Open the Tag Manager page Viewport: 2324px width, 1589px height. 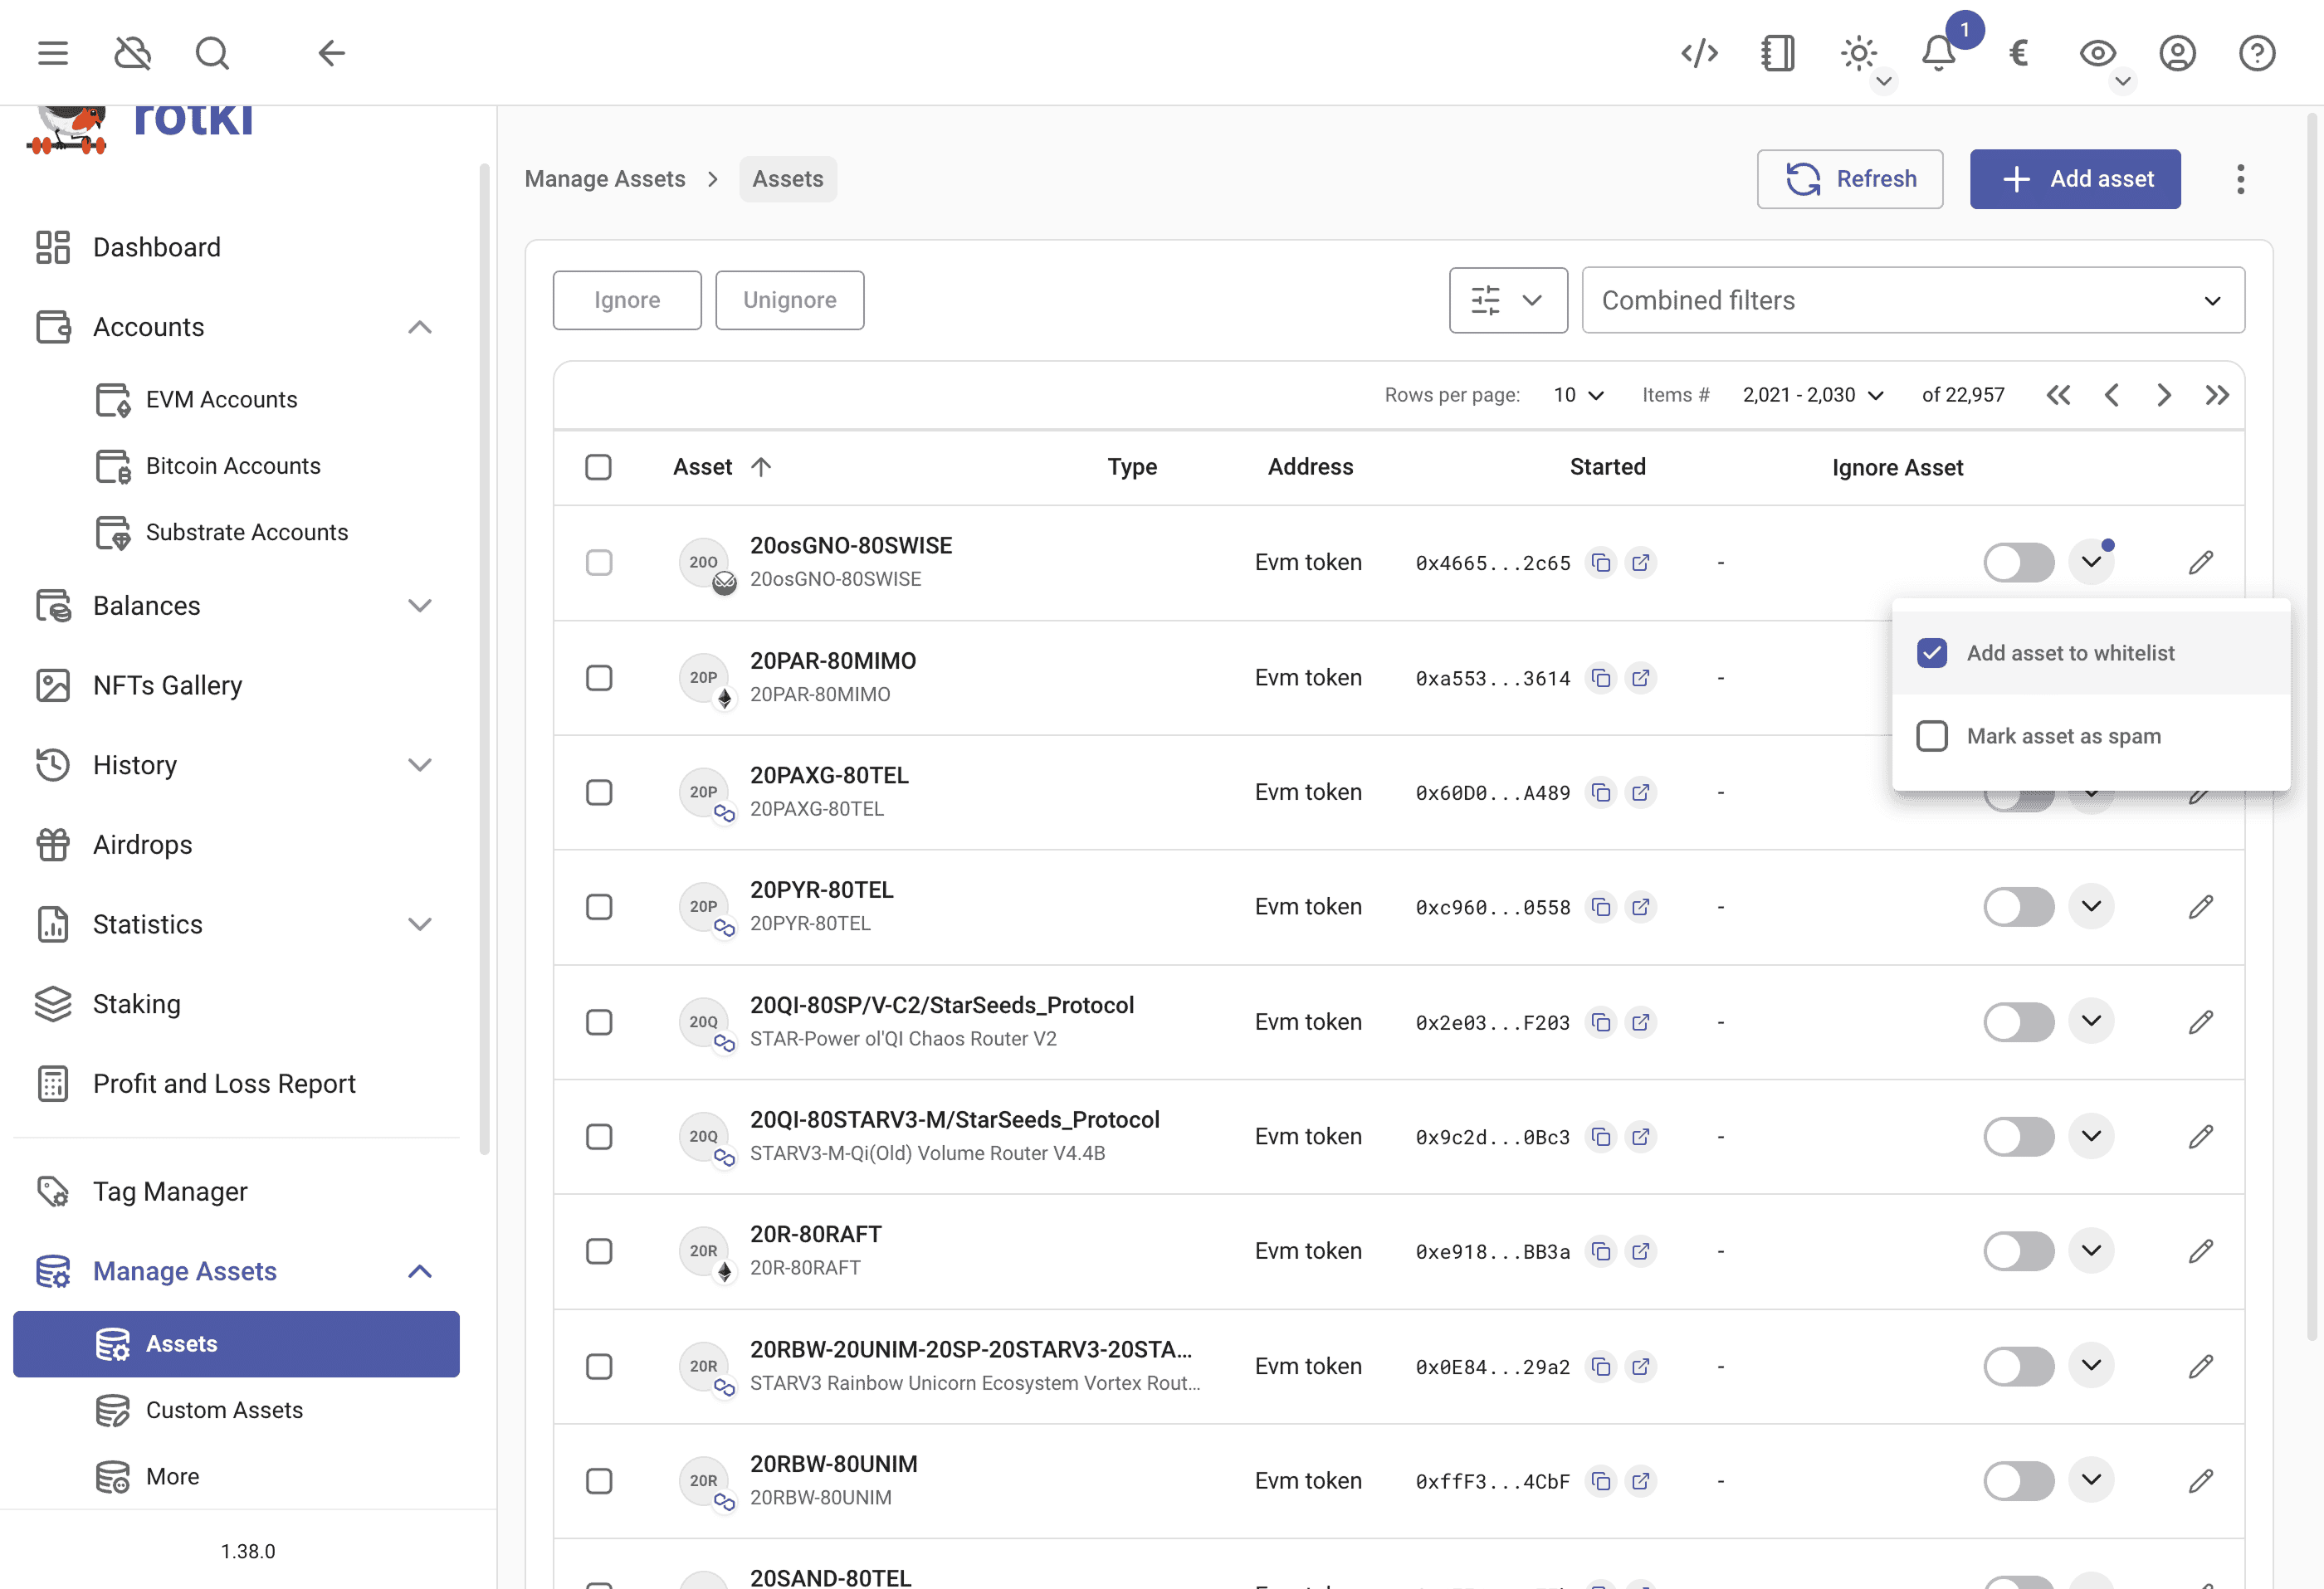point(236,1192)
